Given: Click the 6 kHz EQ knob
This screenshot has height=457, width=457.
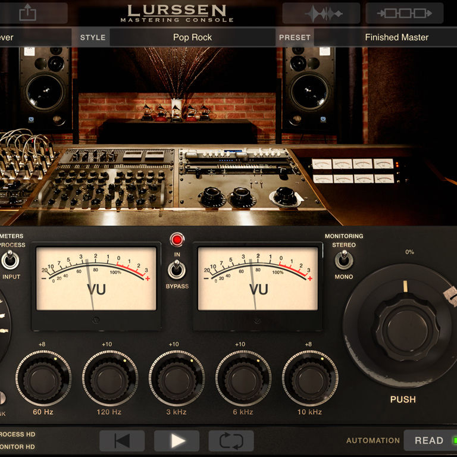Looking at the screenshot, I should click(x=243, y=378).
